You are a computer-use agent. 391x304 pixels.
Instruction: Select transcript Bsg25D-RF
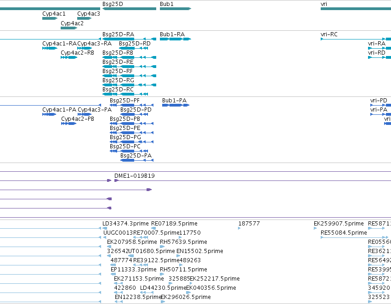[129, 76]
